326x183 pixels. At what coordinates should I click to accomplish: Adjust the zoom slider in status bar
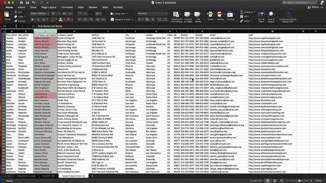click(300, 181)
